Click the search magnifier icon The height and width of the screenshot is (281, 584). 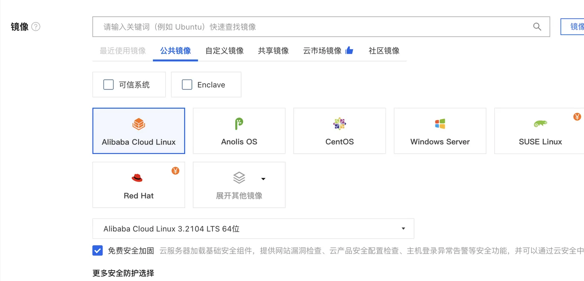pos(537,26)
